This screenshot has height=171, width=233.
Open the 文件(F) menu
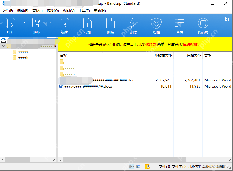[8, 10]
